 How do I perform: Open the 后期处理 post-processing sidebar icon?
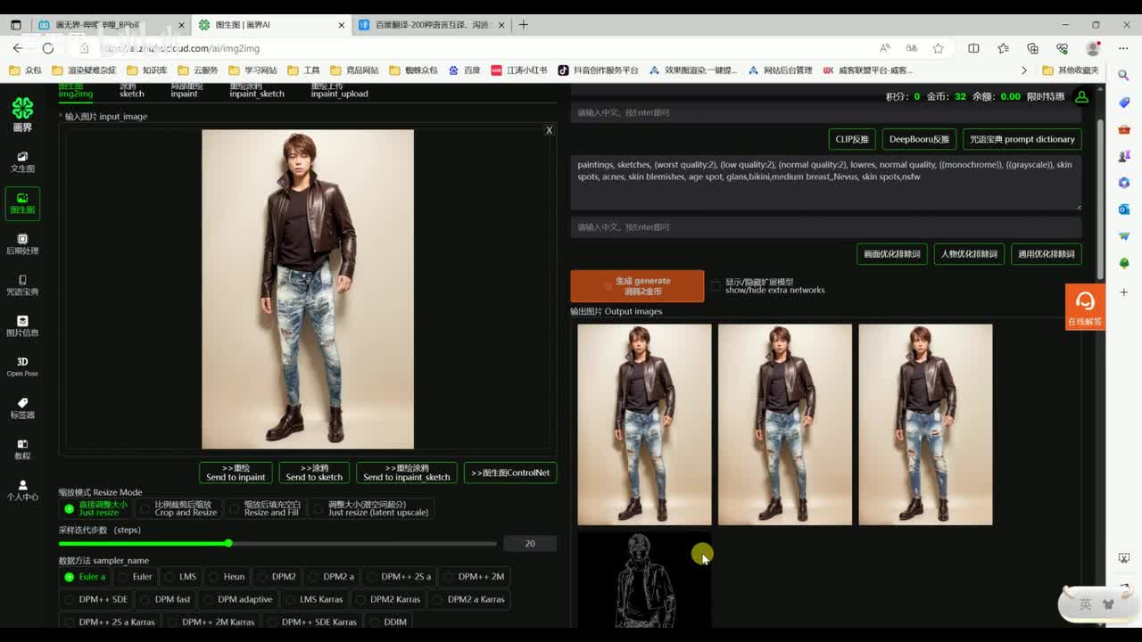point(22,243)
